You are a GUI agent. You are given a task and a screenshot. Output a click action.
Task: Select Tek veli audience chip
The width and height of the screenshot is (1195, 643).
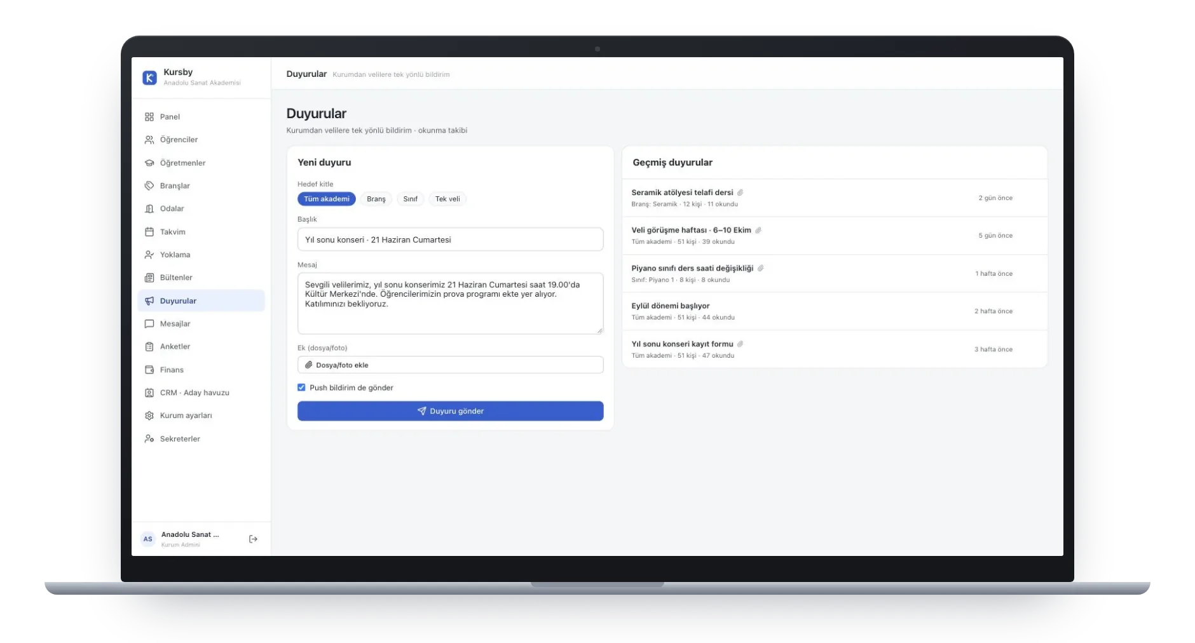(x=447, y=199)
